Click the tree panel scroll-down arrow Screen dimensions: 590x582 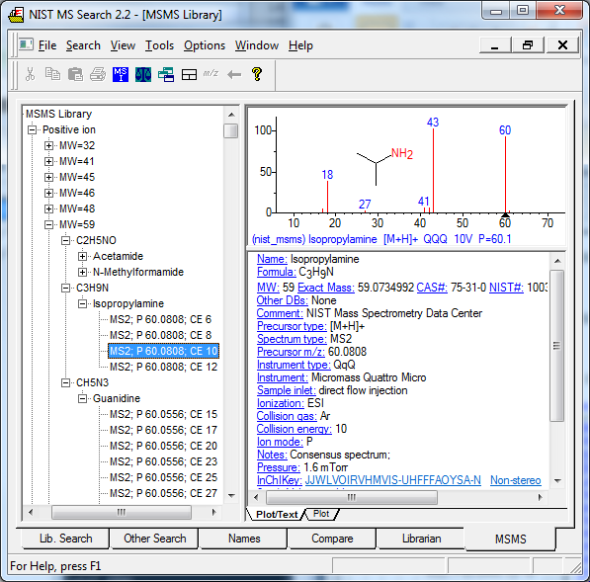coord(231,496)
